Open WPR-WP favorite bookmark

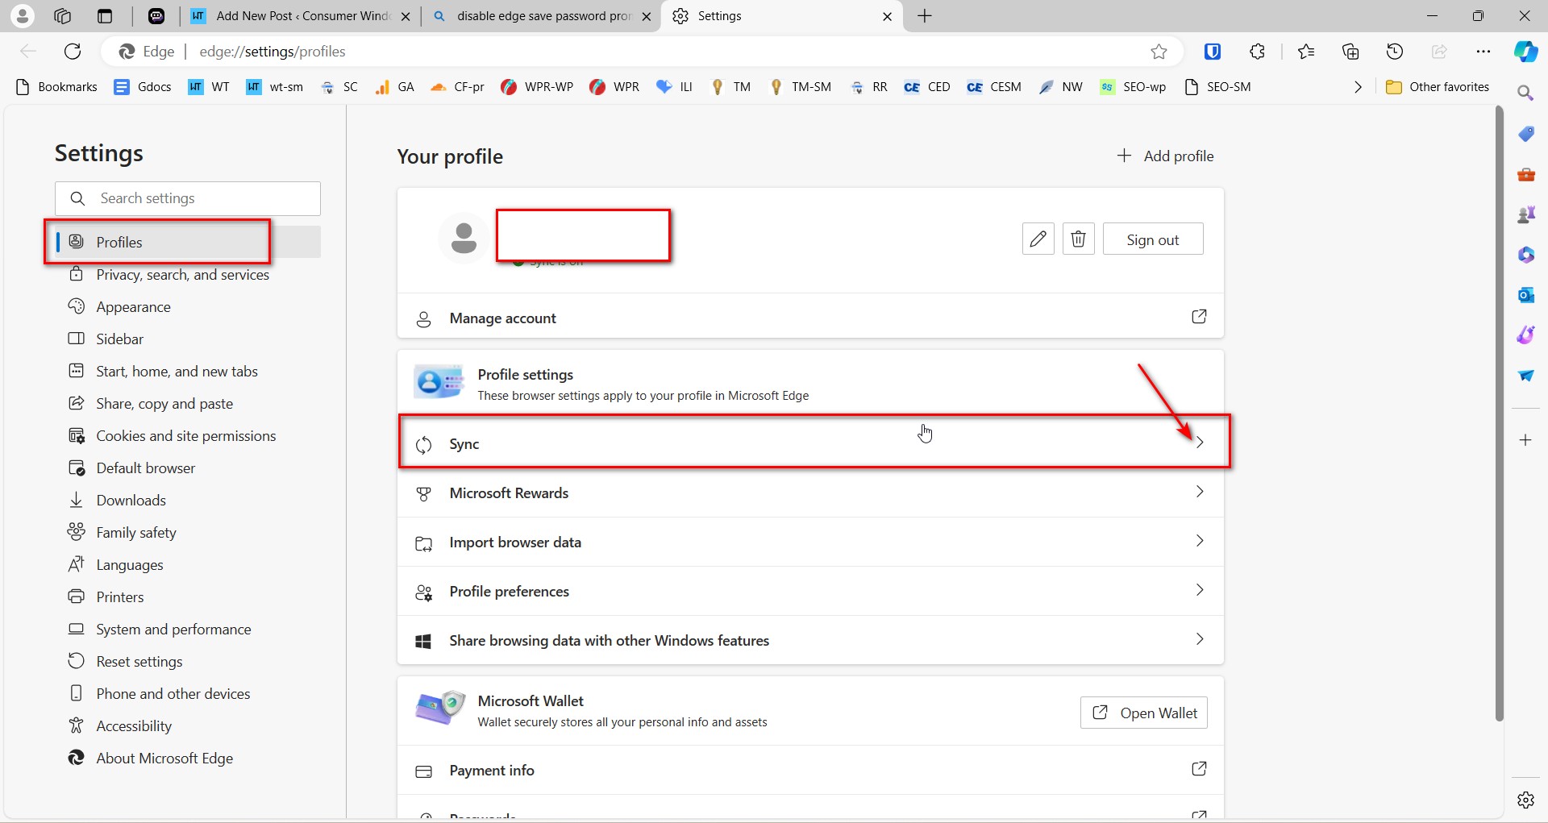(x=536, y=87)
